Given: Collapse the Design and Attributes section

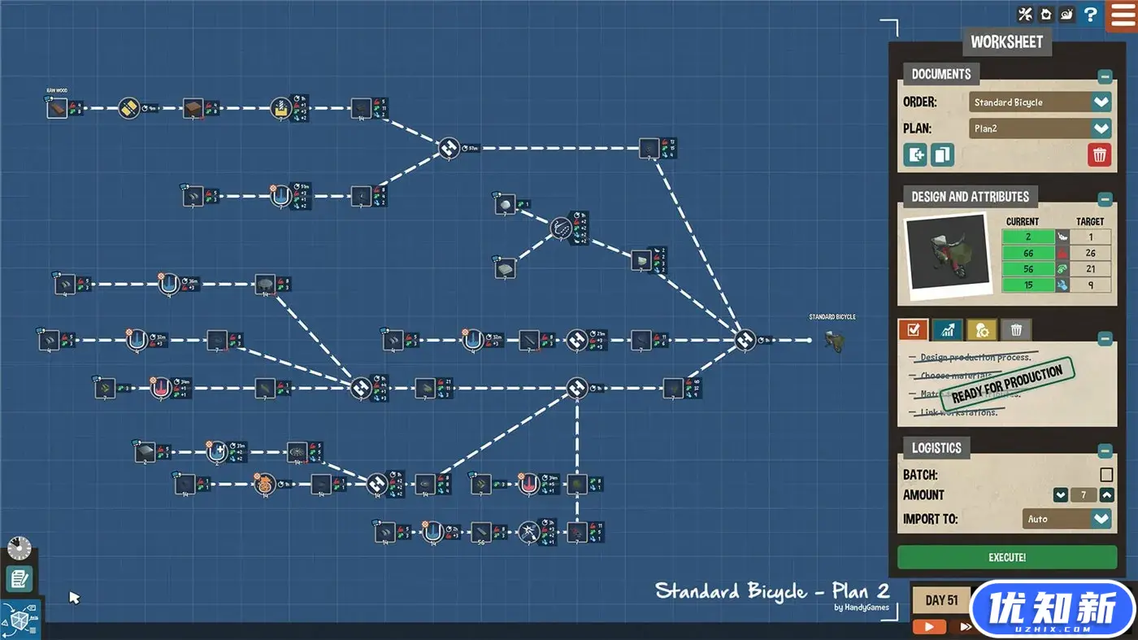Looking at the screenshot, I should tap(1105, 199).
